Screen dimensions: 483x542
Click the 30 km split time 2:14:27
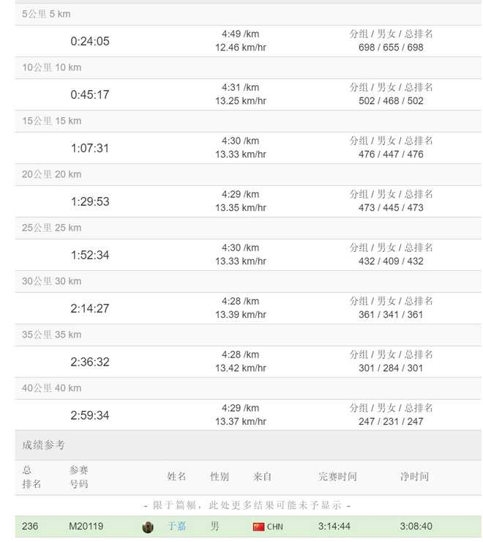point(90,308)
